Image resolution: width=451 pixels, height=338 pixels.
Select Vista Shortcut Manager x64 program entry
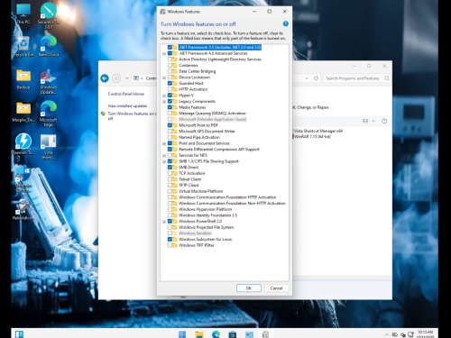tap(318, 131)
